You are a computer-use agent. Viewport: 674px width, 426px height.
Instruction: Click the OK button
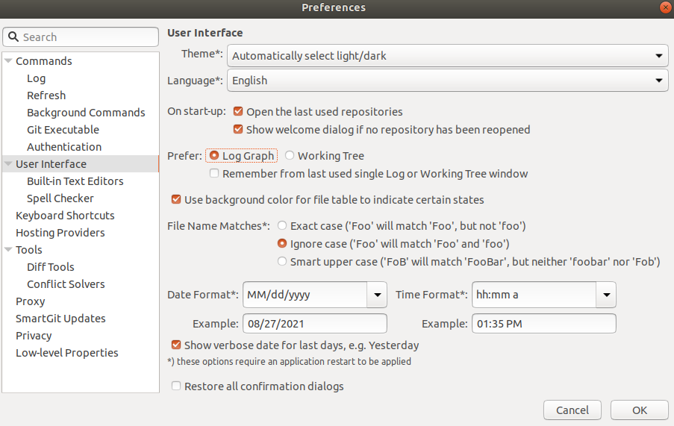pos(639,410)
